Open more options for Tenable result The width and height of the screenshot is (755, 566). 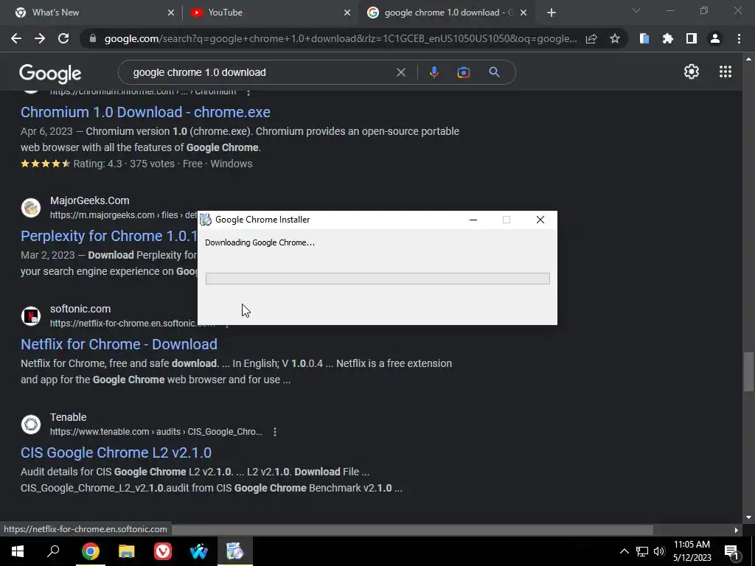tap(275, 432)
